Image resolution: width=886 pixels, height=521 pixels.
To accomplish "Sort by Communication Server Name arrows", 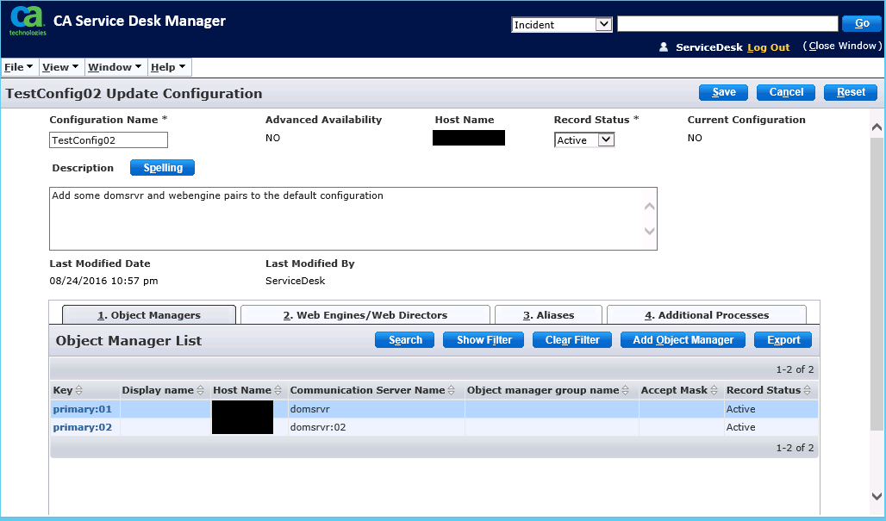I will point(452,391).
